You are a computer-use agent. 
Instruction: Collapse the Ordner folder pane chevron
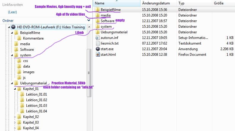point(89,20)
